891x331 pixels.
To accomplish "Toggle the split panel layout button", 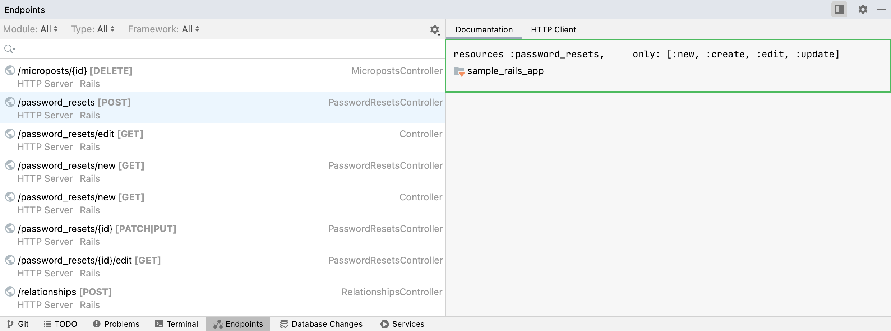I will click(x=839, y=9).
